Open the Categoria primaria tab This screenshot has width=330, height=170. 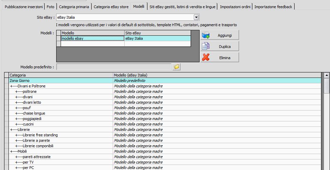(74, 7)
